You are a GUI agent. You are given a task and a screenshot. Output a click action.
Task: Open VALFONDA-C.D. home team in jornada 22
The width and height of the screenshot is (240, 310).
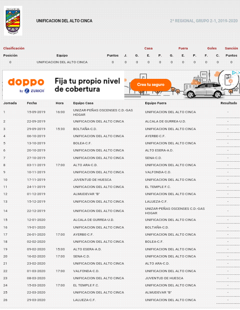pyautogui.click(x=86, y=271)
